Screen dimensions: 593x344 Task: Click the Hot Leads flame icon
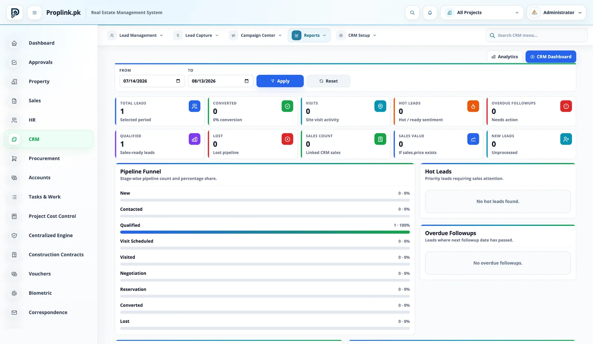pyautogui.click(x=473, y=106)
